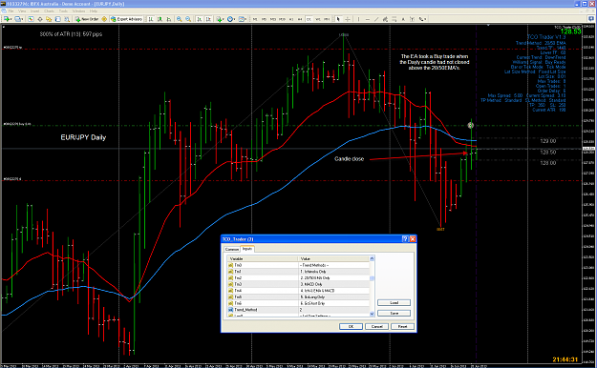The height and width of the screenshot is (368, 597).
Task: Zoom out on the chart
Action: (188, 19)
